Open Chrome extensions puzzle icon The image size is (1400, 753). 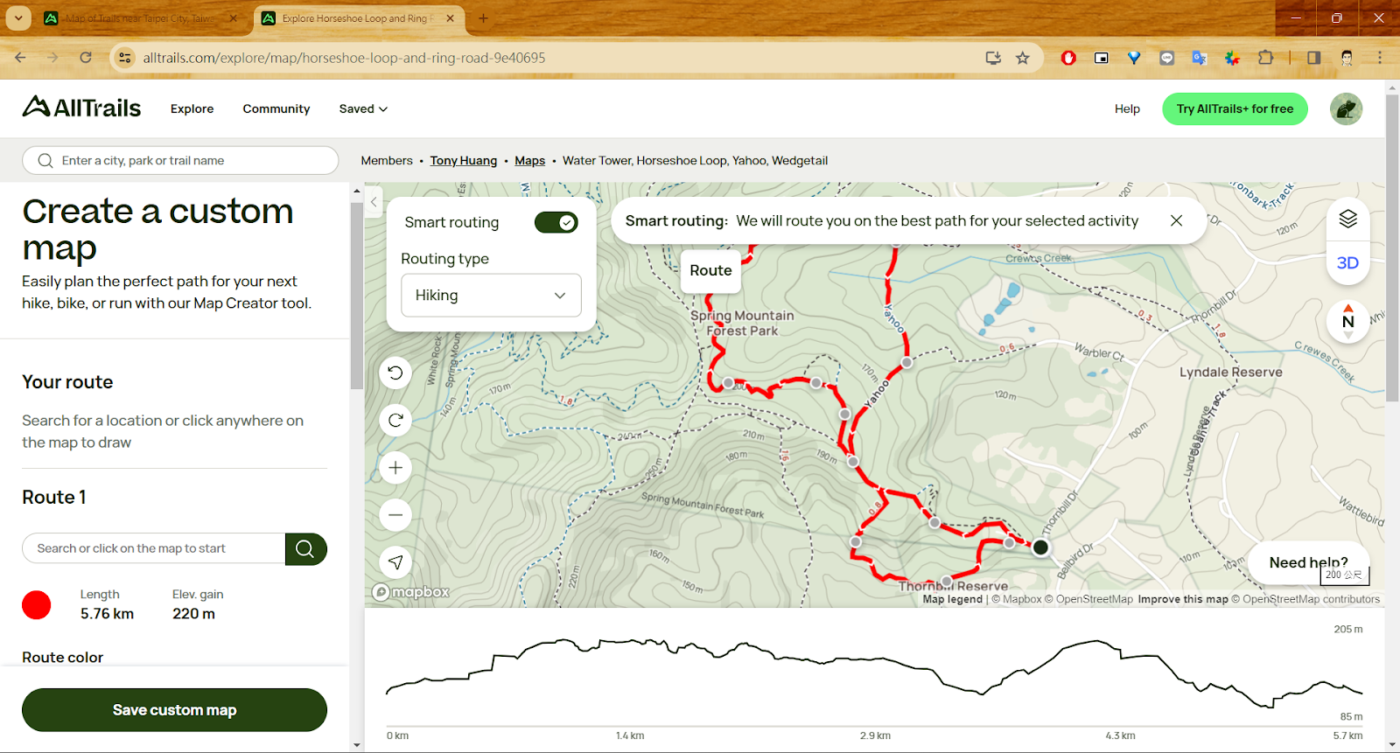(1265, 58)
